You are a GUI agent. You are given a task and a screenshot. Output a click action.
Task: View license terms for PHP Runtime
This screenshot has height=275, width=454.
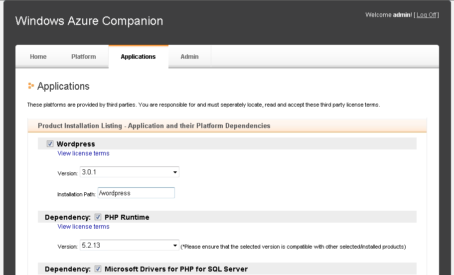point(83,227)
